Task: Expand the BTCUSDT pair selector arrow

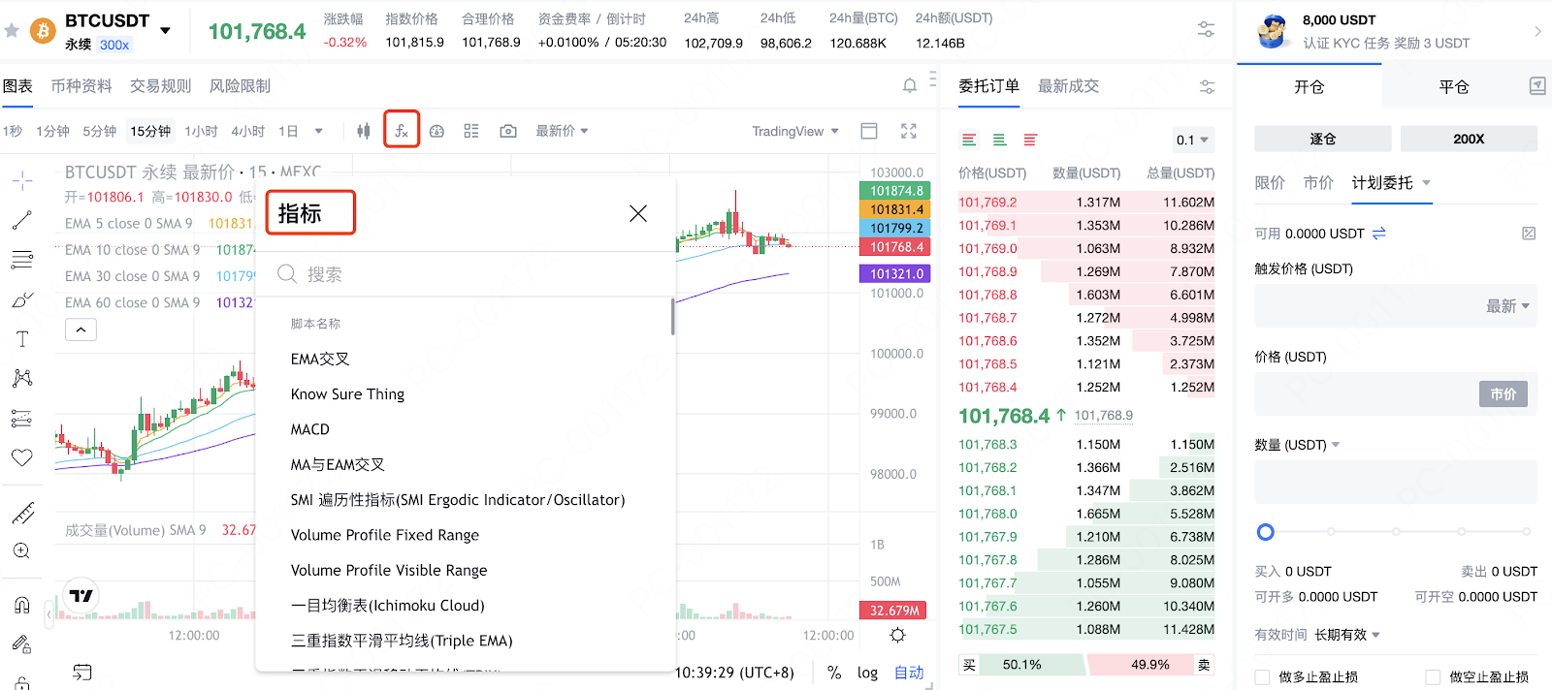Action: point(165,30)
